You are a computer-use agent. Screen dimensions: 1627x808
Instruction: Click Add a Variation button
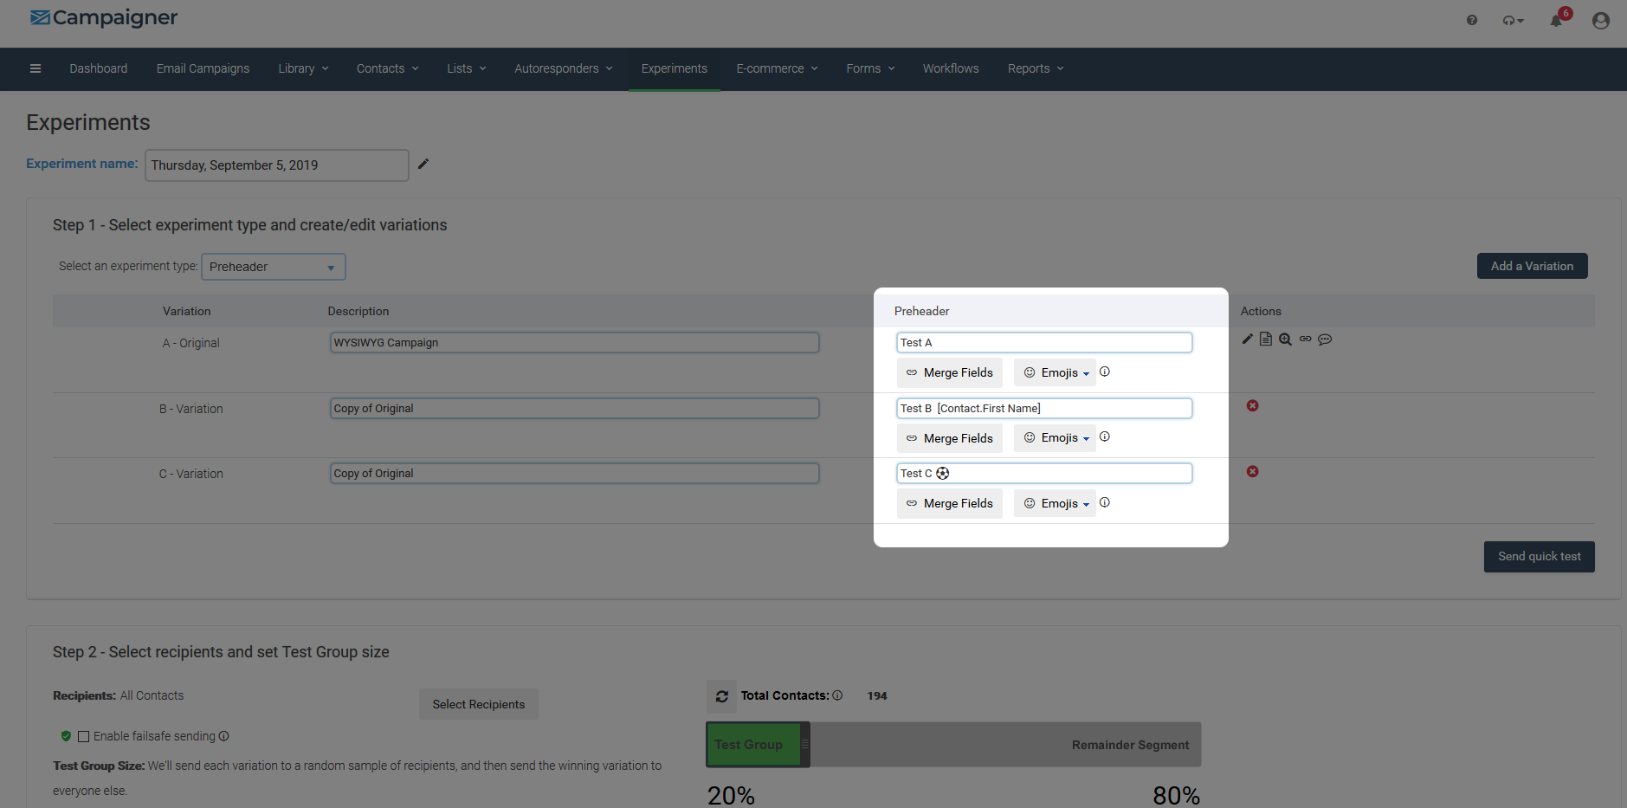tap(1532, 266)
